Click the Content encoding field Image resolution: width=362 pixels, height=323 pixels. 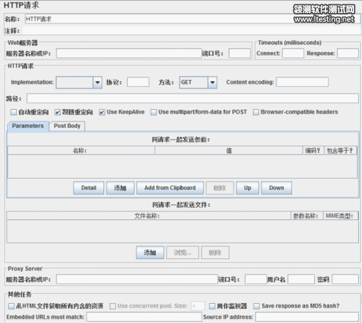302,82
